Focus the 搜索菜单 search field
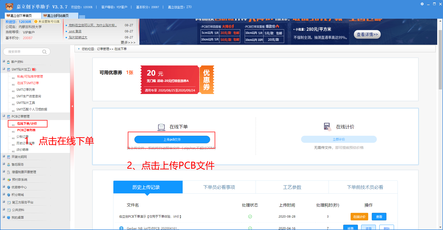Screen dimensions: 443x230 tap(27, 52)
